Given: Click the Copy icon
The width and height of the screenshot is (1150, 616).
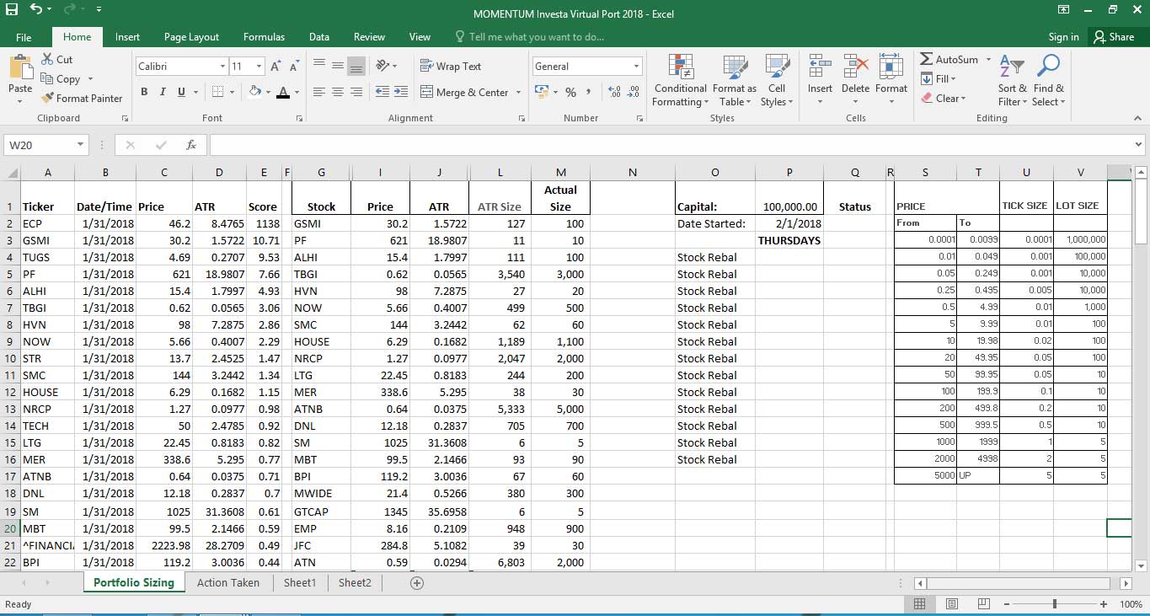Looking at the screenshot, I should point(47,78).
